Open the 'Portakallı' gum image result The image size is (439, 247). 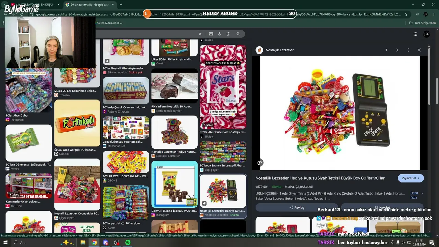[77, 123]
